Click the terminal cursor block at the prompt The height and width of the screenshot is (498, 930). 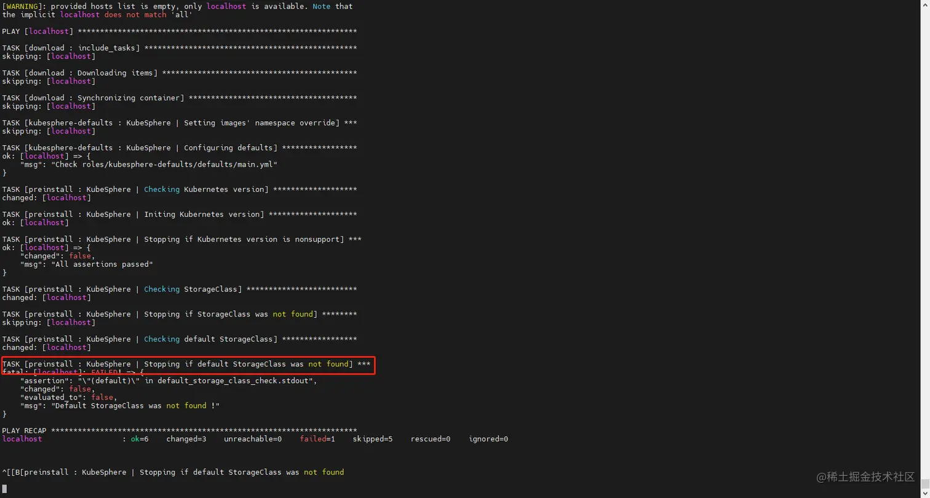[x=5, y=489]
